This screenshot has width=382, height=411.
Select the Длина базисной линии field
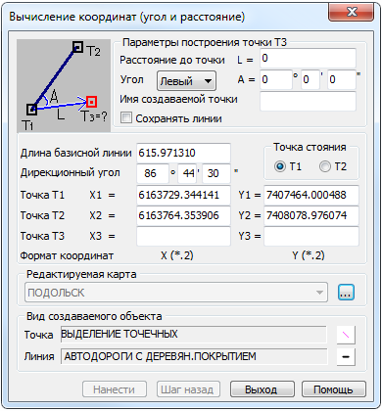click(183, 153)
